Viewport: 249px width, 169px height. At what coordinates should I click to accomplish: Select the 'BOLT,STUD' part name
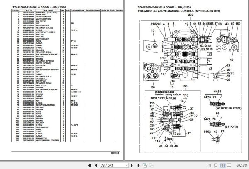tap(41, 21)
